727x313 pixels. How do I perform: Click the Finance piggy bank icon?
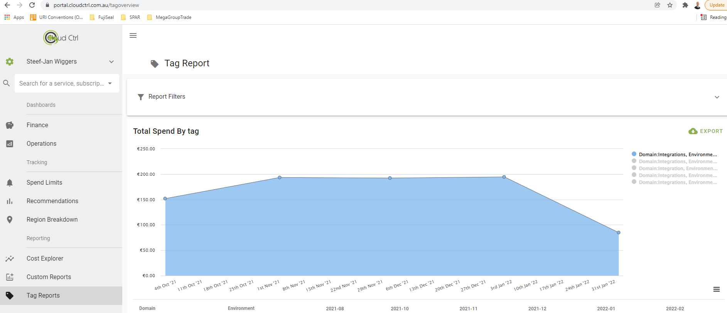pos(10,125)
